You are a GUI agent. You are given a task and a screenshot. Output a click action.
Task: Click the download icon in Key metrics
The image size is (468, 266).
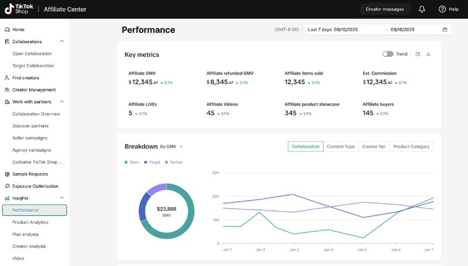tap(429, 54)
